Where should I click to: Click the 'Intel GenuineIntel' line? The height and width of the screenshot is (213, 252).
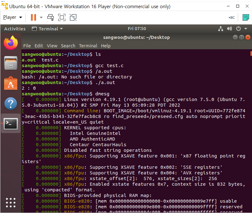click(x=95, y=133)
